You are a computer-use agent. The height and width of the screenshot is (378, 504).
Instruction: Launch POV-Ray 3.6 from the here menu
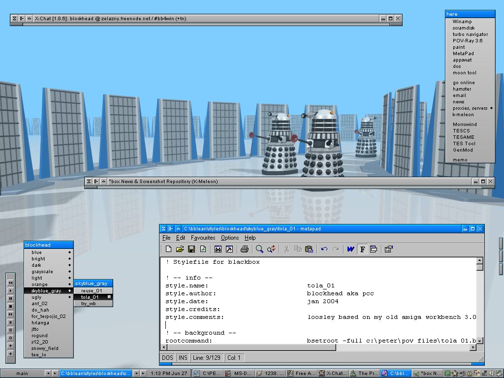coord(470,41)
